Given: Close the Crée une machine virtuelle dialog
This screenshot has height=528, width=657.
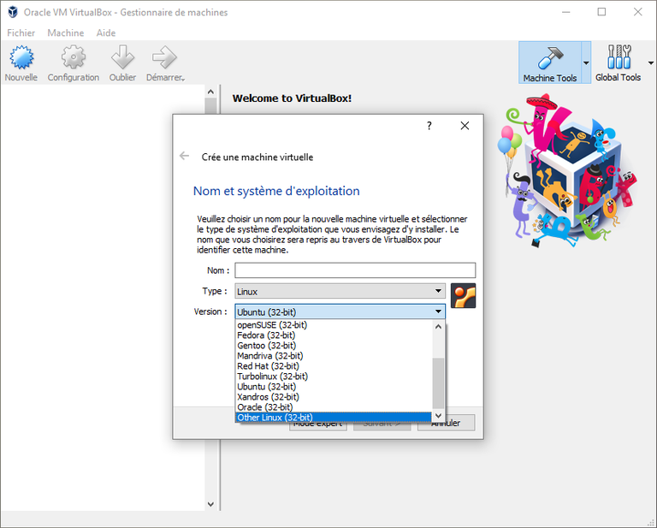Looking at the screenshot, I should (x=465, y=126).
